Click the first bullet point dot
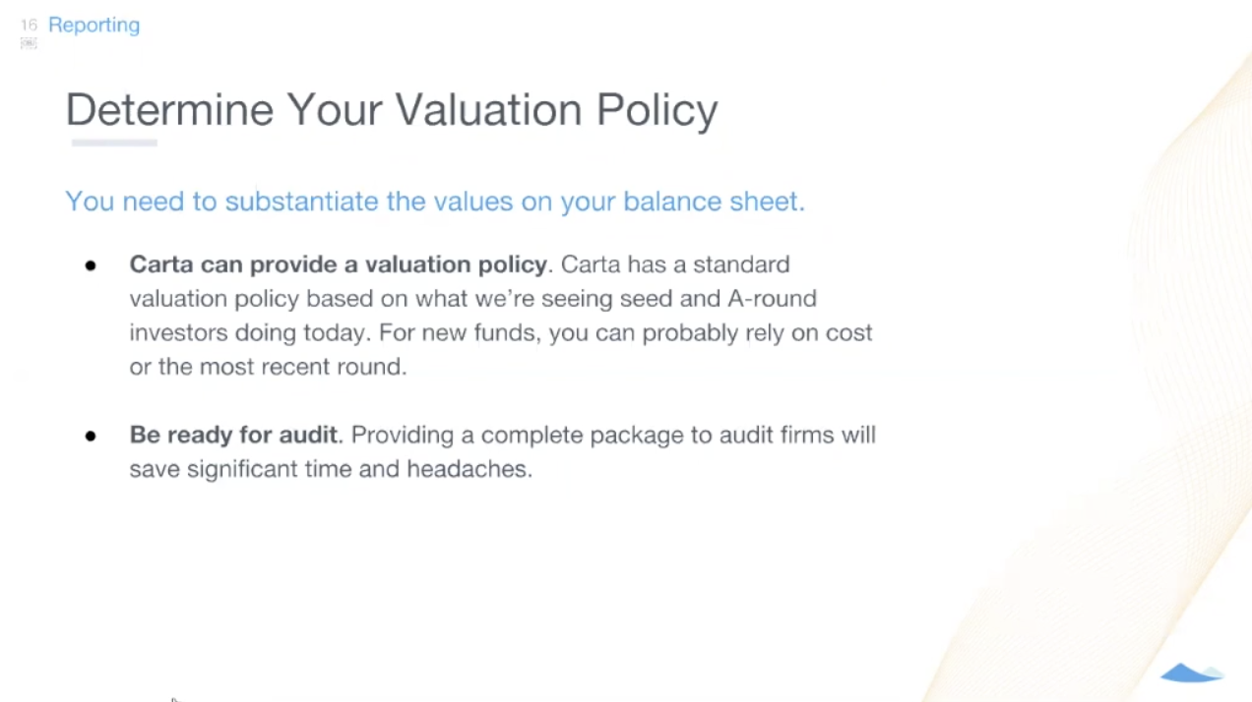This screenshot has width=1252, height=702. tap(91, 265)
